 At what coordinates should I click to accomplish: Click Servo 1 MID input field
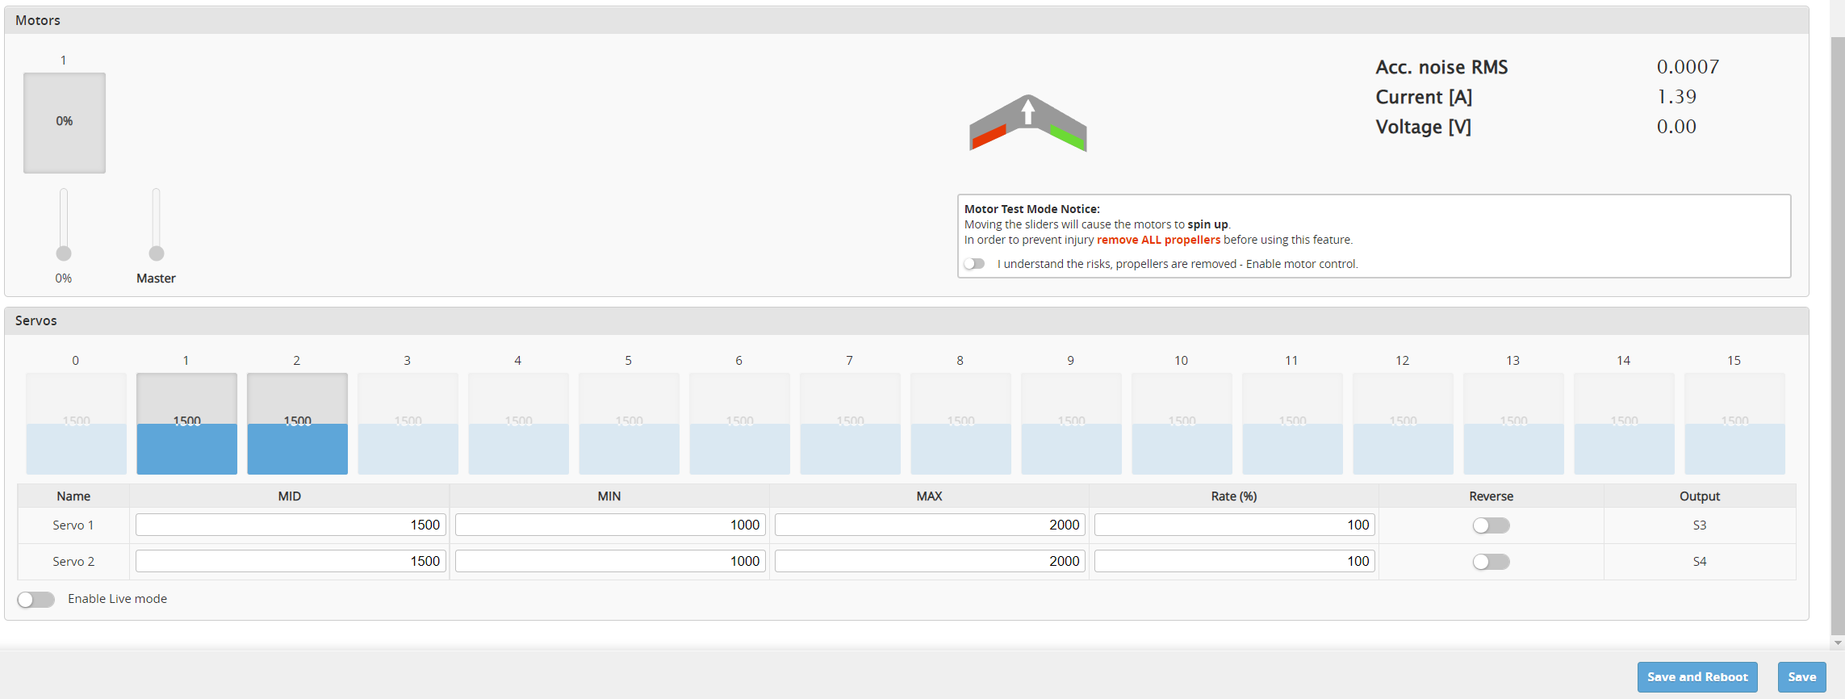291,525
